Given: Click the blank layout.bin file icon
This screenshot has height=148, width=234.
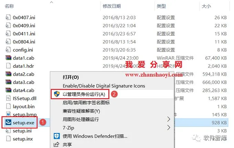Looking at the screenshot, I should (8, 106).
